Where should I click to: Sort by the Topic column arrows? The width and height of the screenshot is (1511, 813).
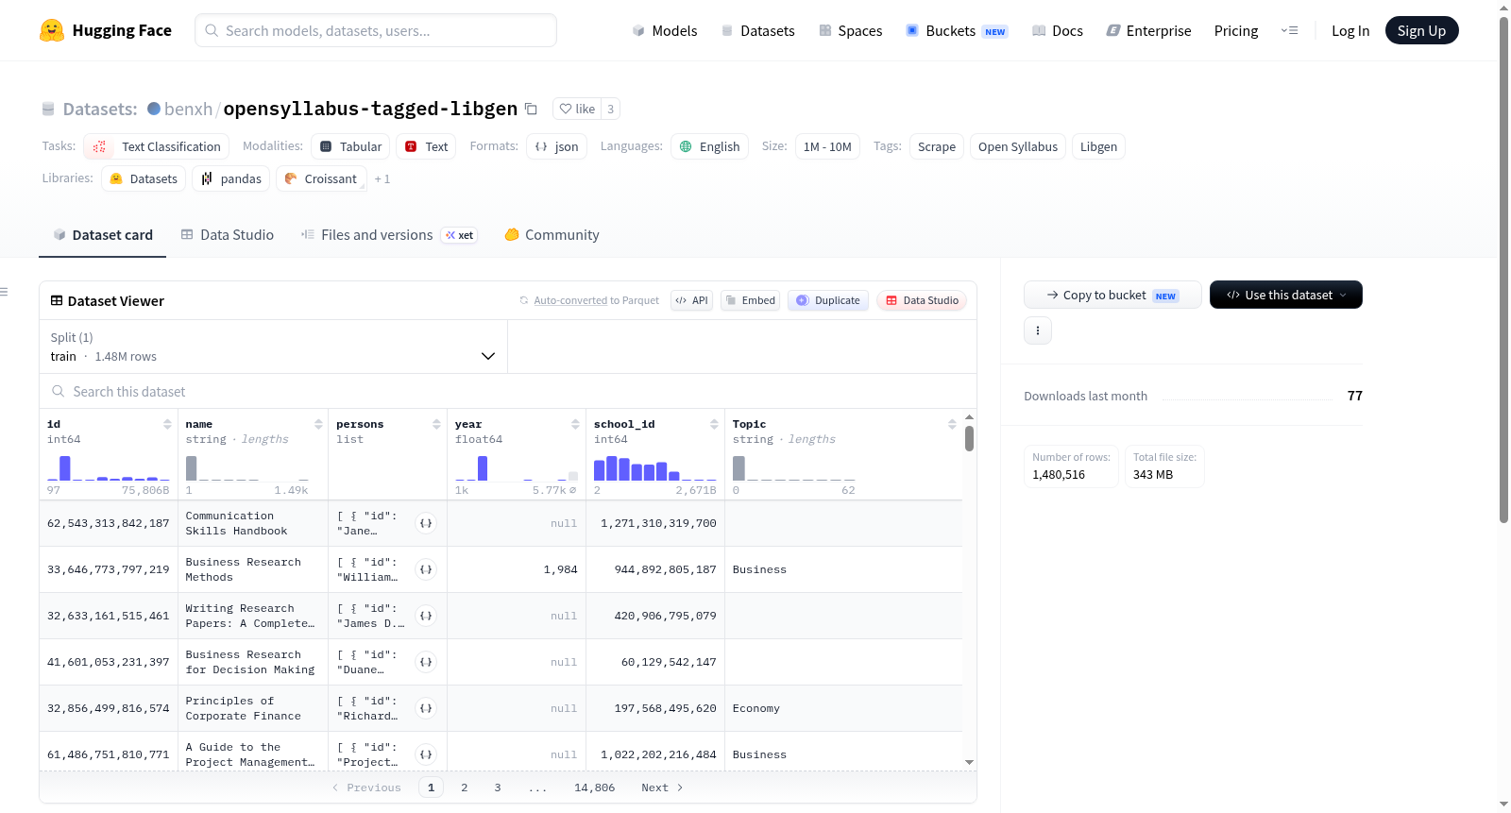[952, 424]
